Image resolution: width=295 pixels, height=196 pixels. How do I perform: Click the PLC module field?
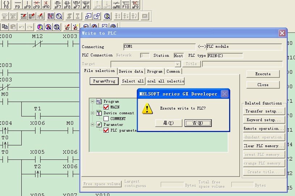tap(244, 47)
